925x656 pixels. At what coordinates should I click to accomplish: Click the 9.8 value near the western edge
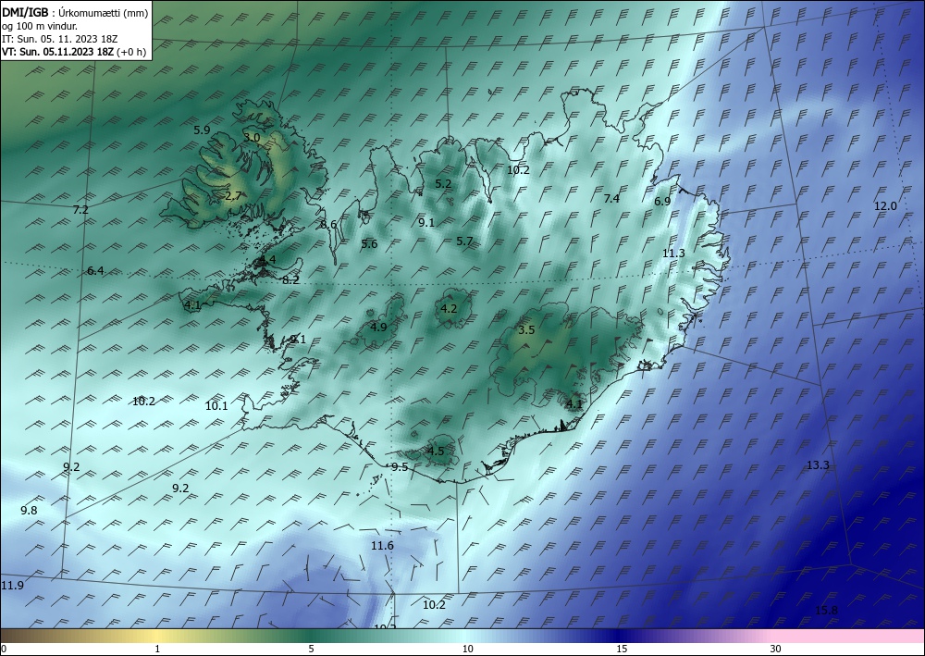29,511
